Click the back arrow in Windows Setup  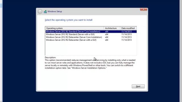click(x=40, y=12)
